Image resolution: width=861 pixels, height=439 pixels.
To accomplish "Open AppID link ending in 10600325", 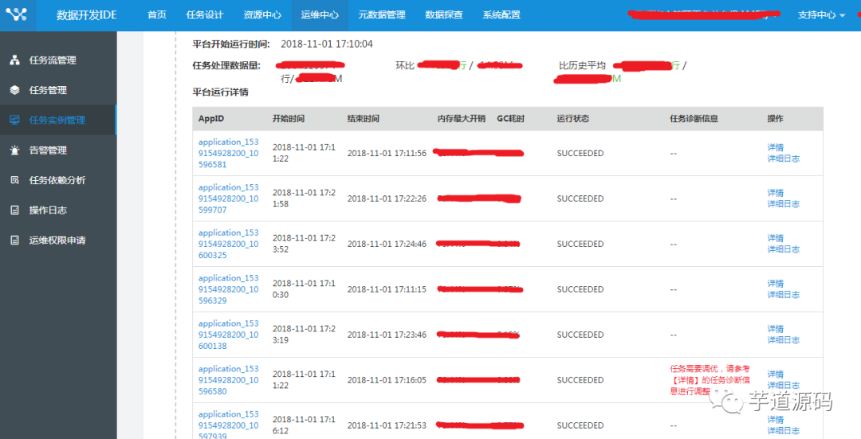I will pos(228,244).
